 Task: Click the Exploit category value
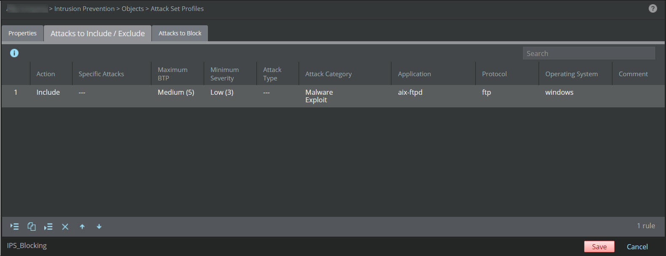(x=316, y=100)
